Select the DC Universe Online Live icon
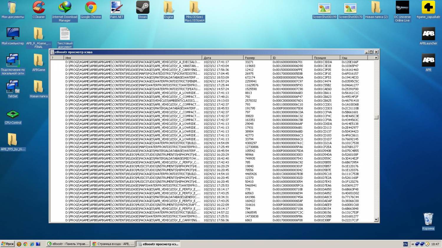The image size is (442, 248). [402, 8]
